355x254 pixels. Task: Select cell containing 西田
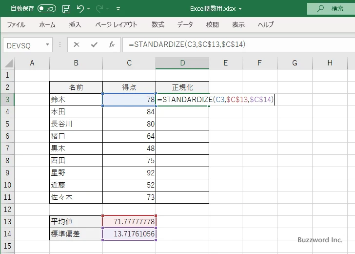click(76, 161)
